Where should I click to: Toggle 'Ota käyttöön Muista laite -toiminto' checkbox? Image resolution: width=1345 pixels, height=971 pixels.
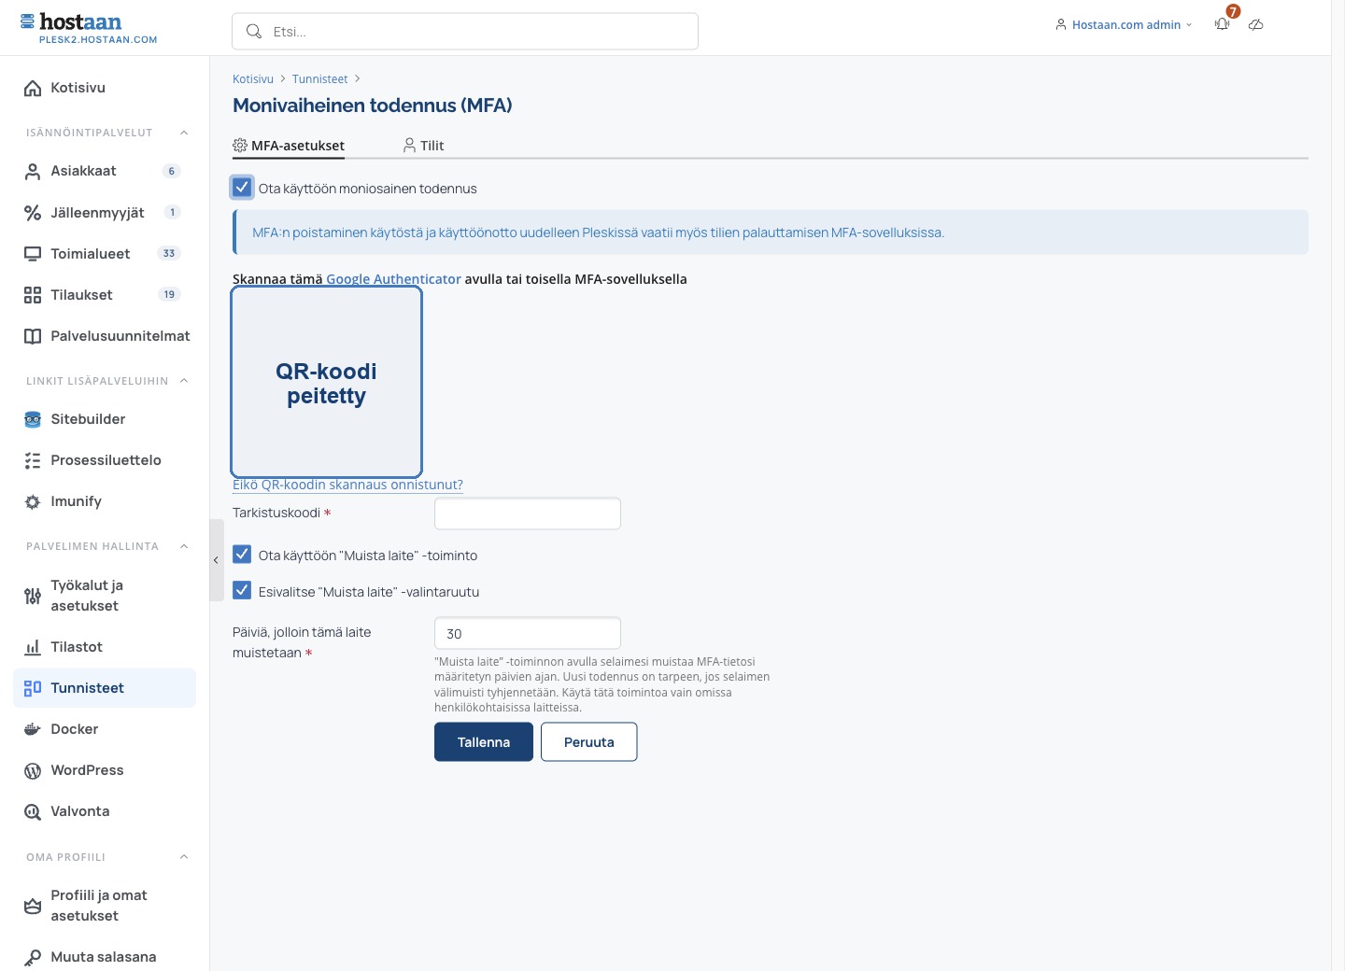point(242,555)
